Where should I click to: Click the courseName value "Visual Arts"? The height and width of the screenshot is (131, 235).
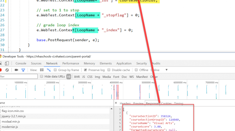(163, 123)
